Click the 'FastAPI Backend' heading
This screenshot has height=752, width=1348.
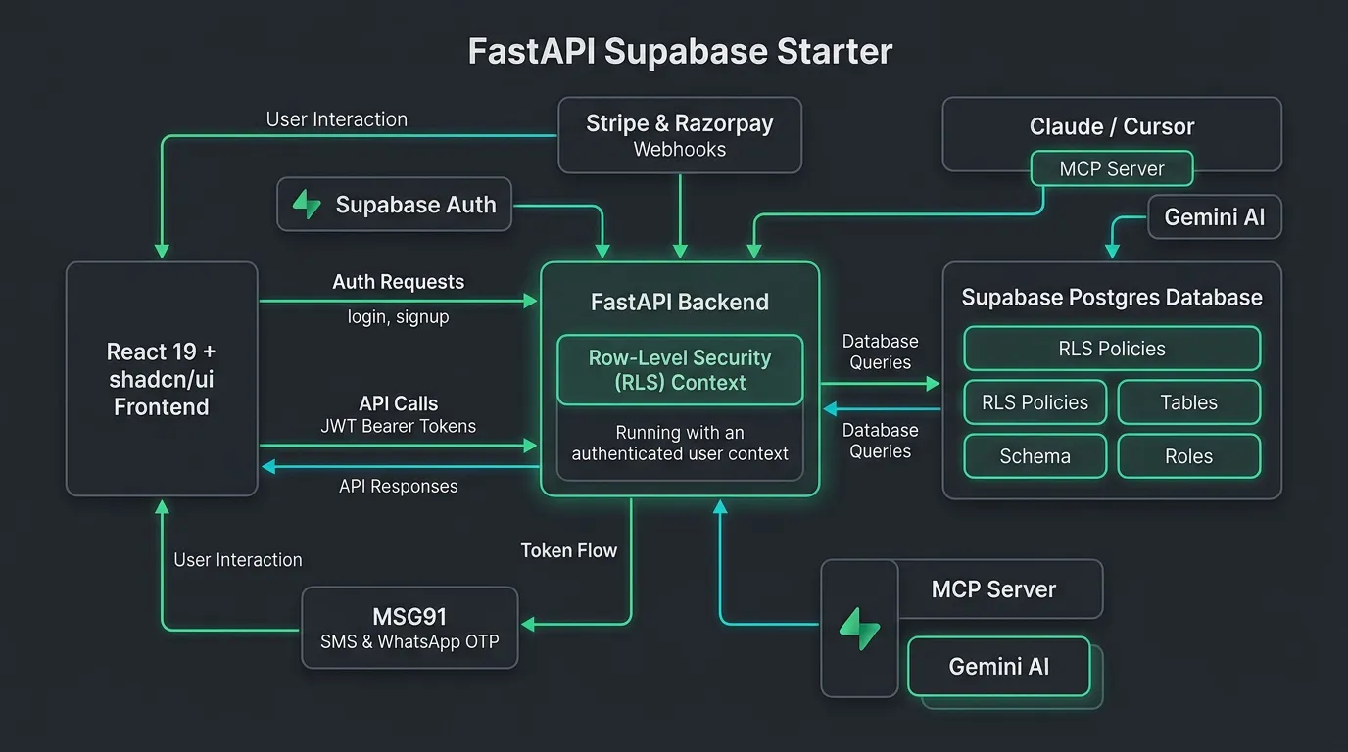(x=680, y=302)
